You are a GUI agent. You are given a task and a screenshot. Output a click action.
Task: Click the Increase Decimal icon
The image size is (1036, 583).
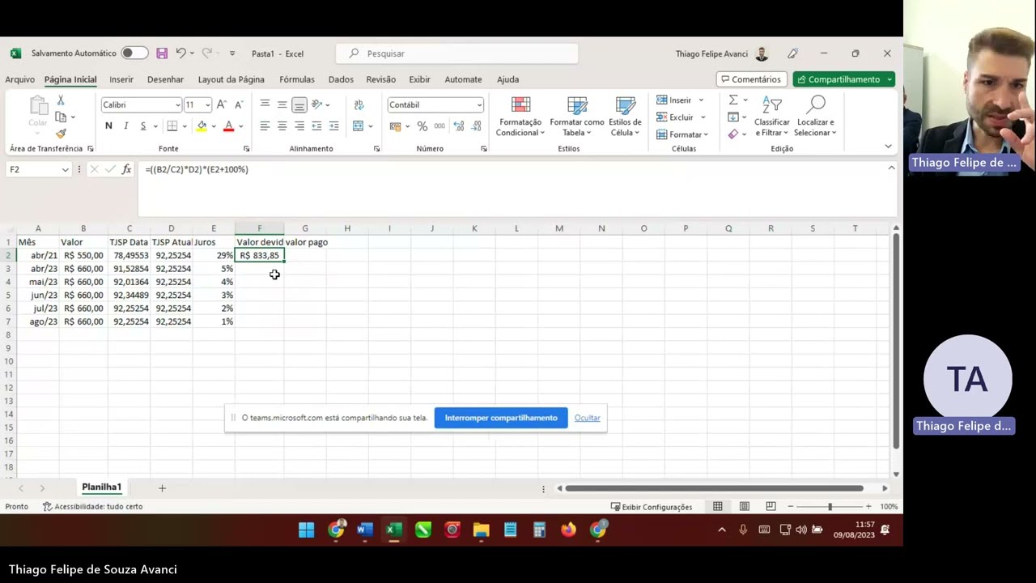click(458, 126)
